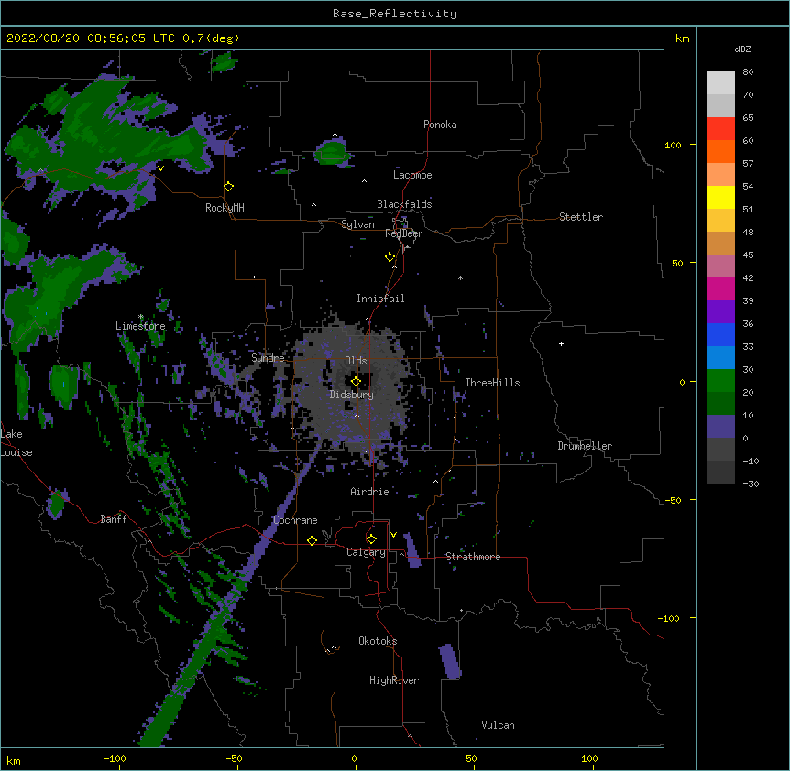Click the Base_Reflectivity title text
This screenshot has width=790, height=771.
tap(395, 14)
